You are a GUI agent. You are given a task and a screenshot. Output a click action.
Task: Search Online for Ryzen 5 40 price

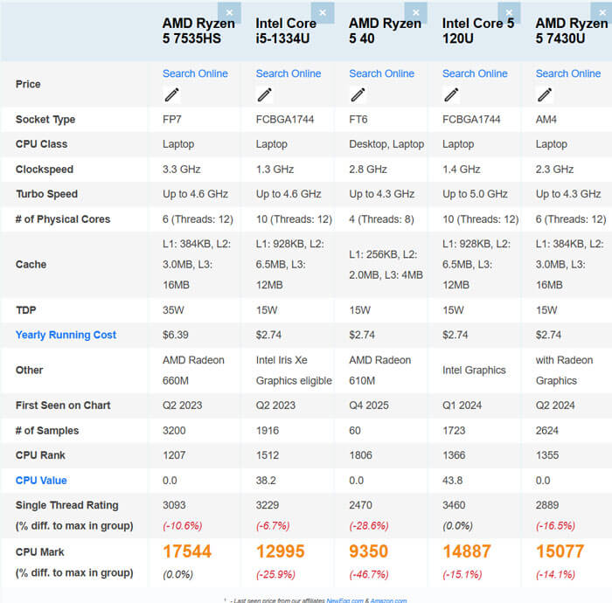tap(382, 73)
